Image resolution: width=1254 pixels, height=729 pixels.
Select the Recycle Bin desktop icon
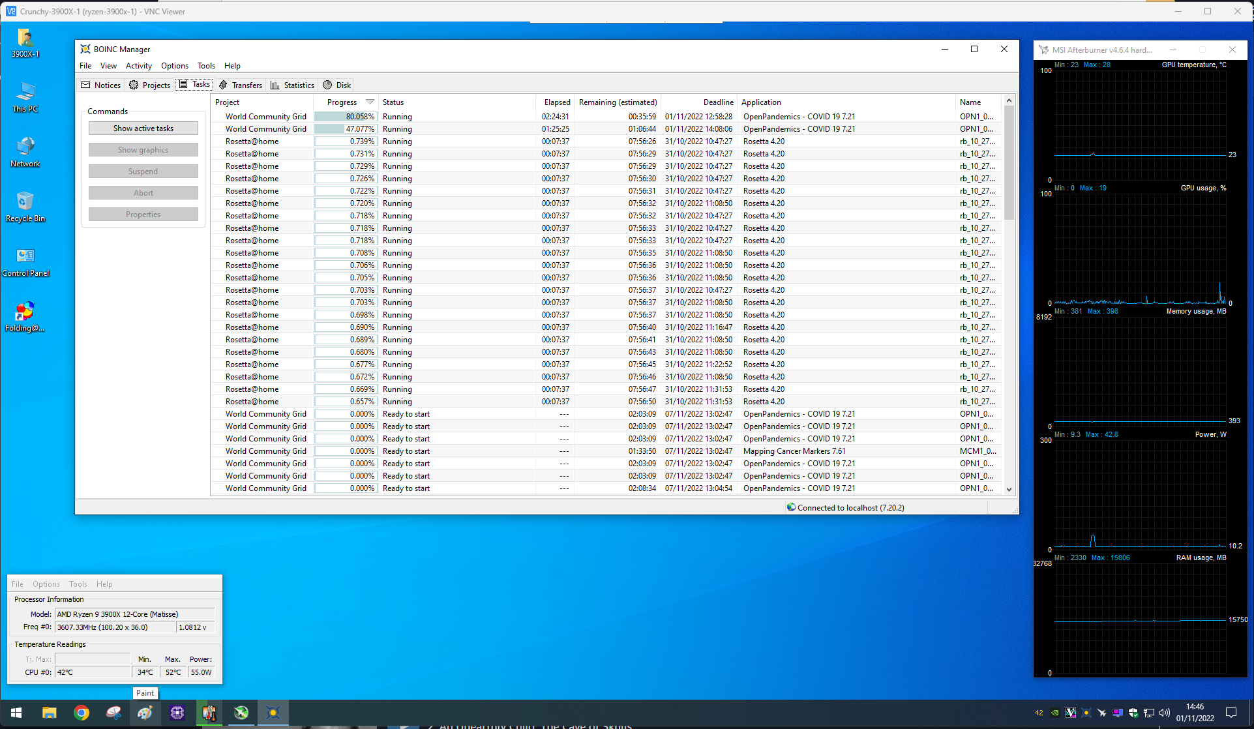click(x=25, y=207)
